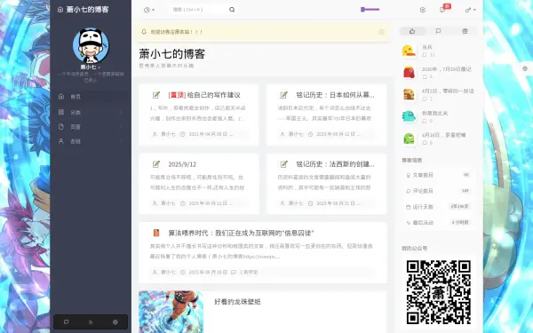Open the post 铭记历史：日本如何从幕...
The width and height of the screenshot is (533, 333).
[x=335, y=95]
